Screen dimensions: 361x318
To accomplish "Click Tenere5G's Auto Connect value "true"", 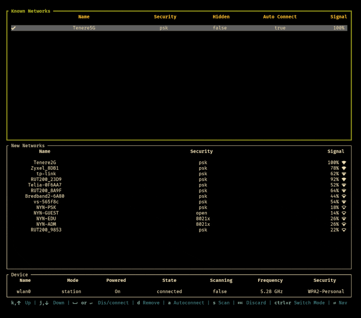I will point(280,28).
